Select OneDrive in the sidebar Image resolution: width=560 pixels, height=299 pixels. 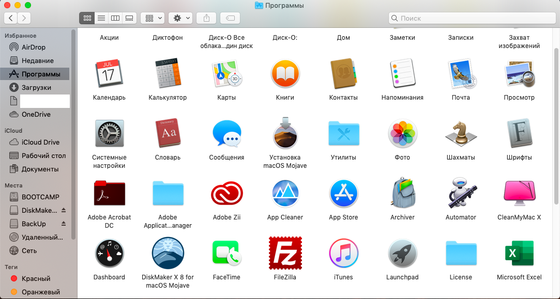tap(35, 115)
